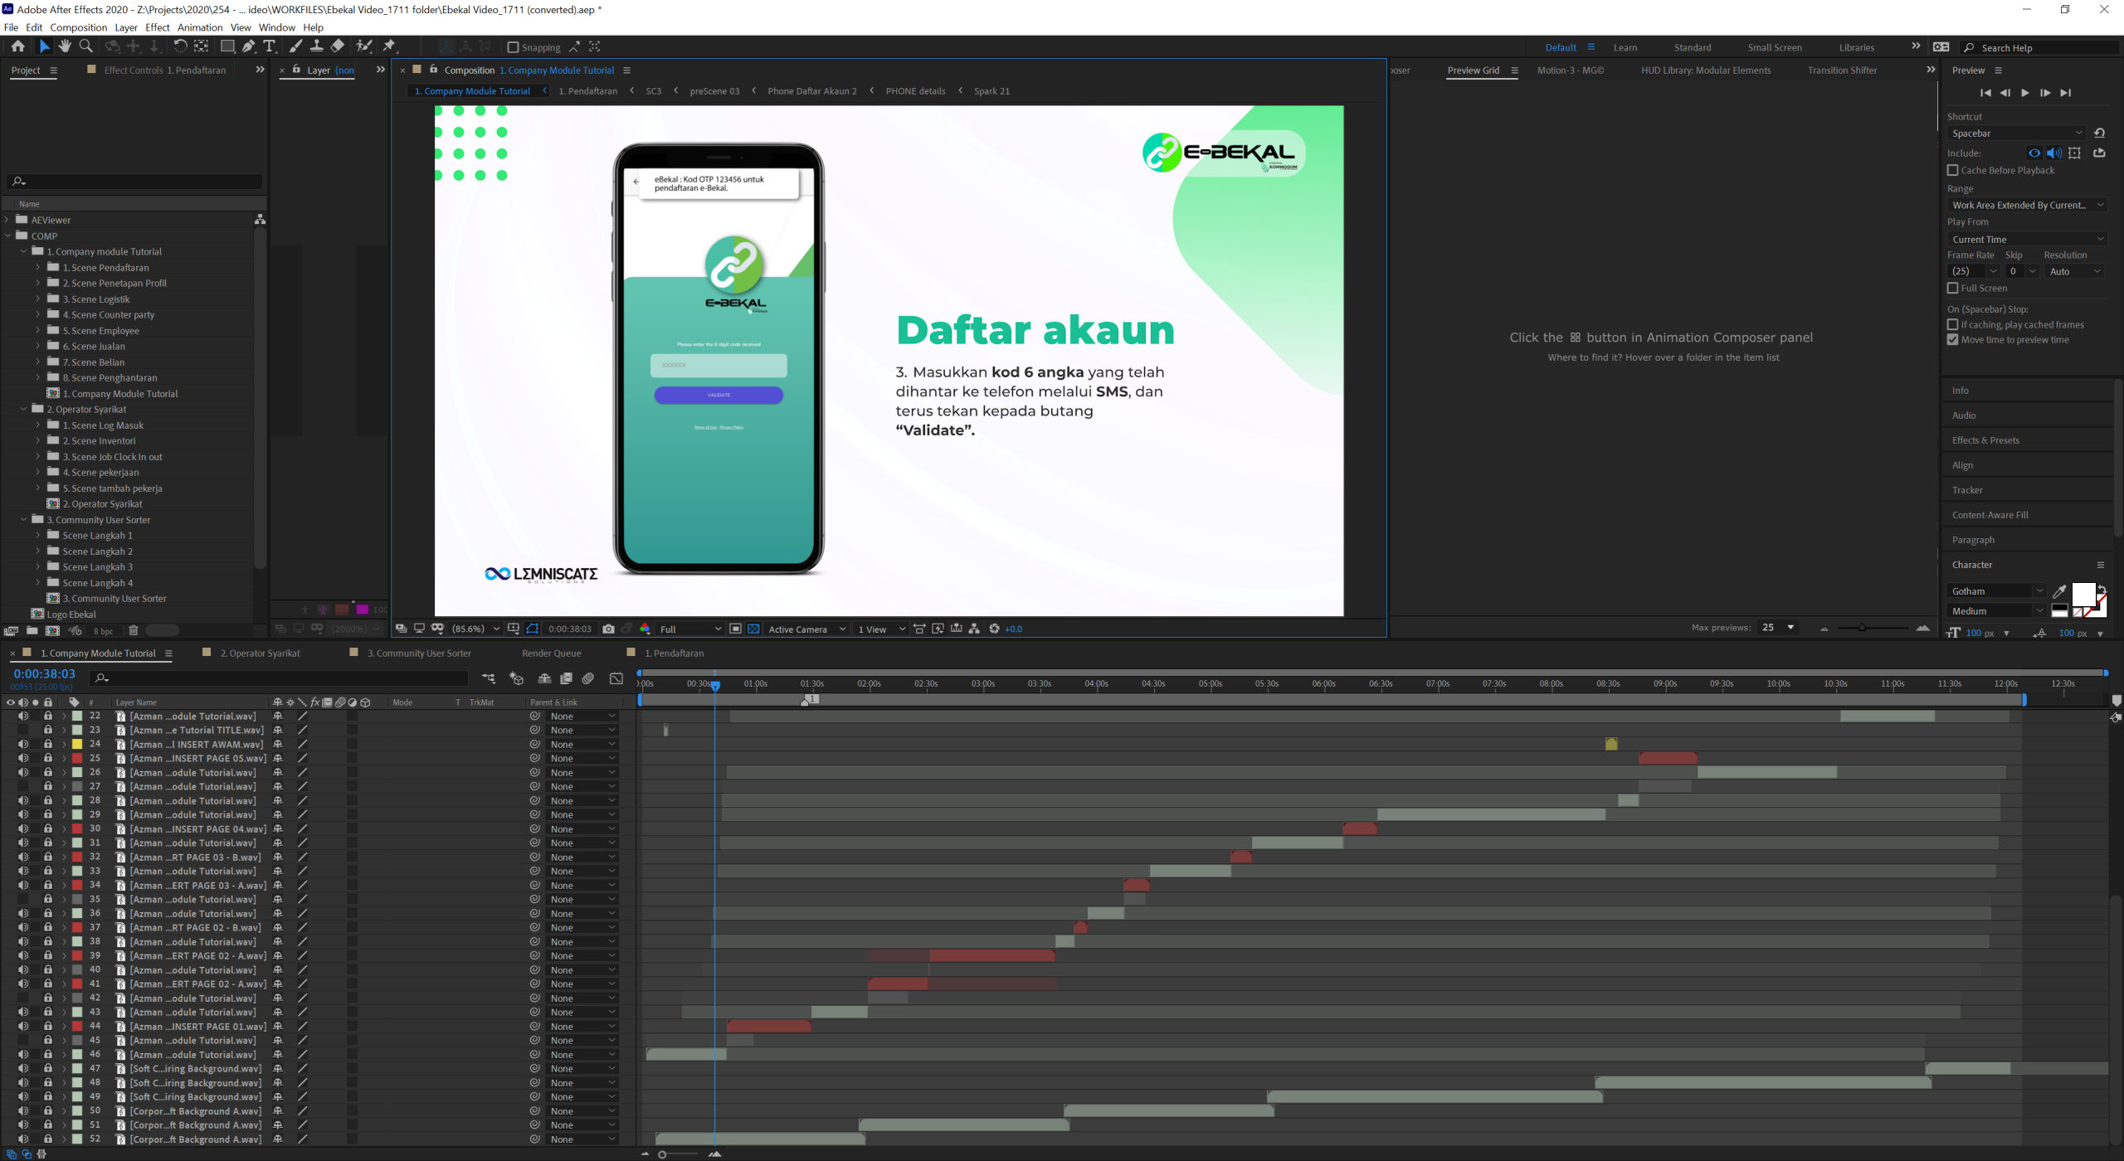Select the Horizontal Type tool
2124x1161 pixels.
click(x=269, y=46)
